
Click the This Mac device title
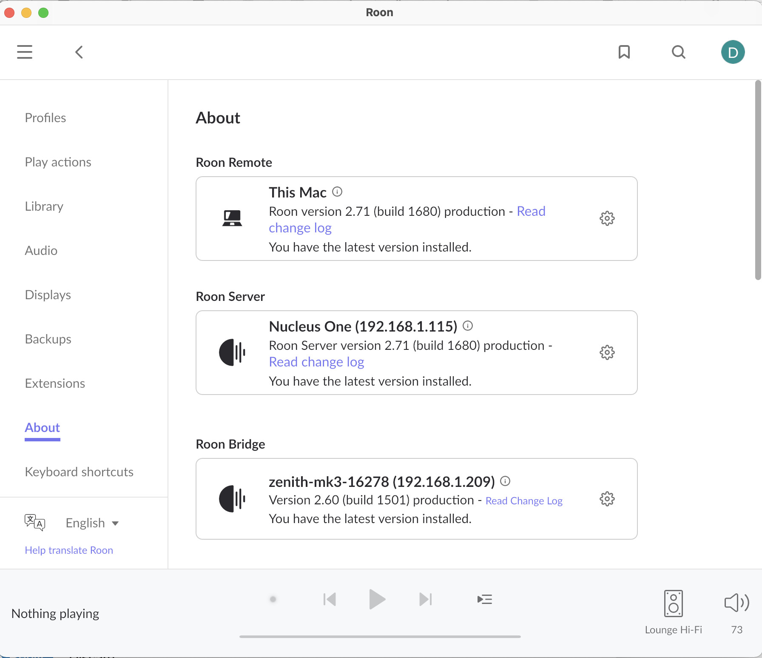(298, 192)
